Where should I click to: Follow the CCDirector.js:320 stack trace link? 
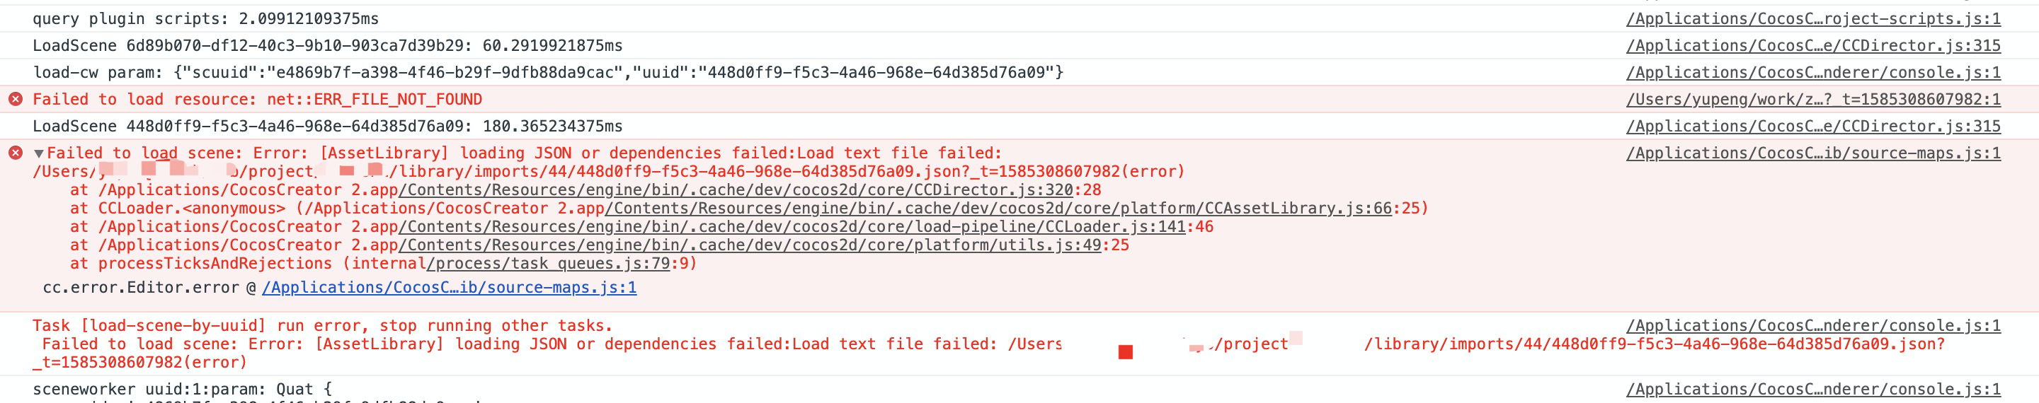736,189
